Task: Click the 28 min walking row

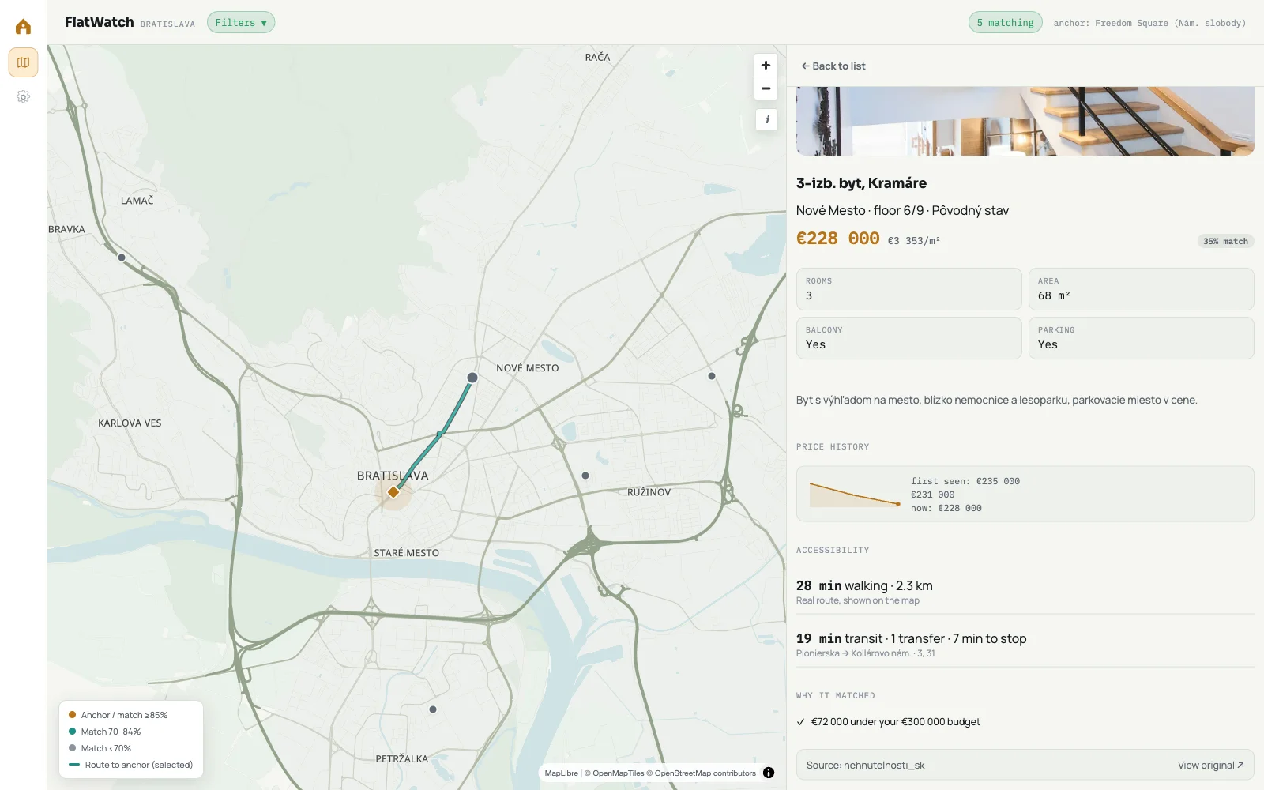Action: [1025, 592]
